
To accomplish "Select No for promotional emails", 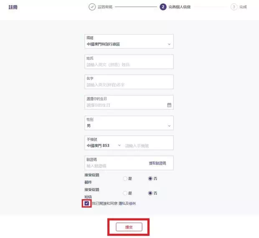I will (x=150, y=178).
